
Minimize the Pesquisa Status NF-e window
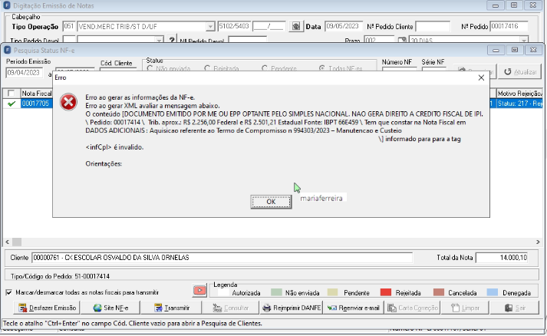pos(496,50)
